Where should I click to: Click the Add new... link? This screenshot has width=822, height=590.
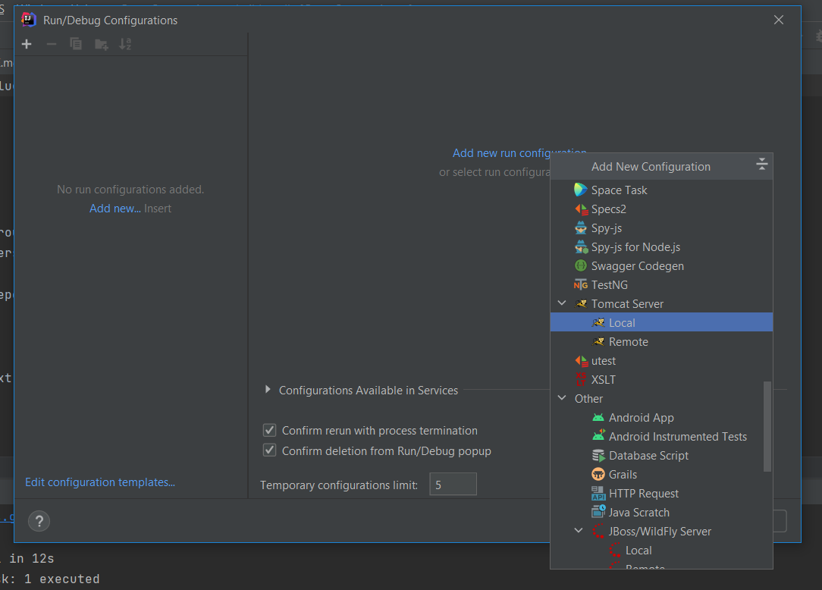click(115, 209)
